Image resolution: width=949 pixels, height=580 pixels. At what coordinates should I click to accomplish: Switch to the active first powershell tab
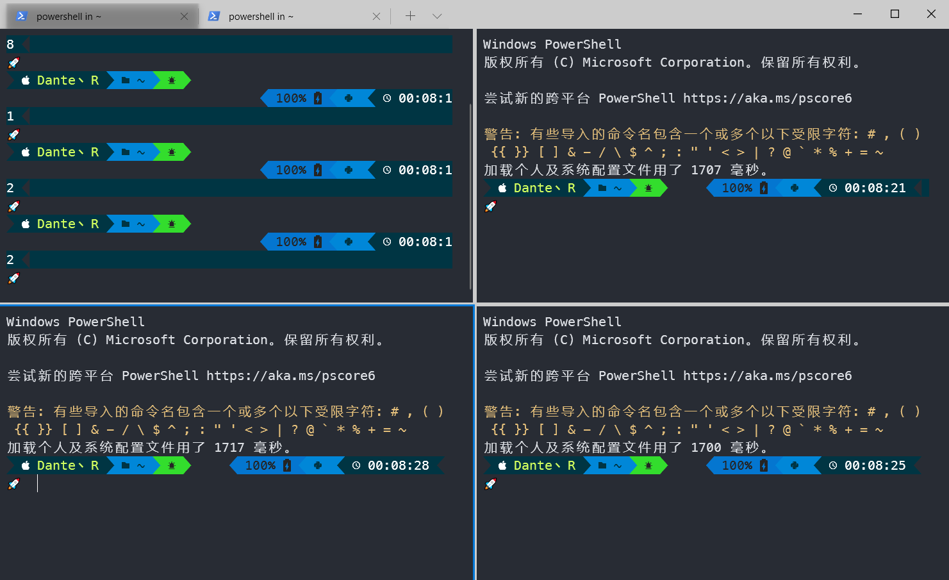pos(103,16)
